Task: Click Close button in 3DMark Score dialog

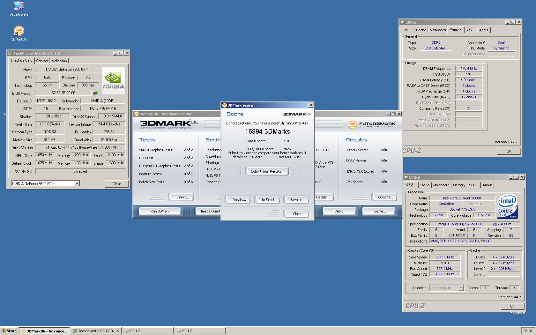Action: click(297, 214)
